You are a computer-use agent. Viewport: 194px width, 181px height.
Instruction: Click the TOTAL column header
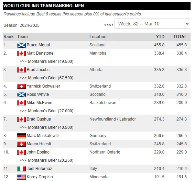point(180,37)
